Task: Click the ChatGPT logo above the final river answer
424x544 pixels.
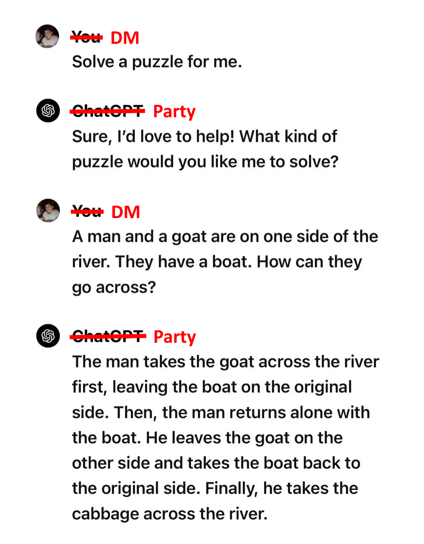Action: (48, 336)
